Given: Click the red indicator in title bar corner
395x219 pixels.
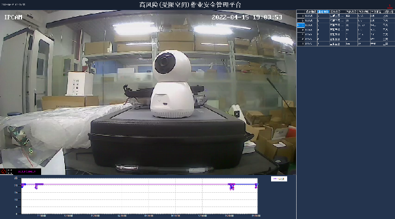Looking at the screenshot, I should click(390, 7).
